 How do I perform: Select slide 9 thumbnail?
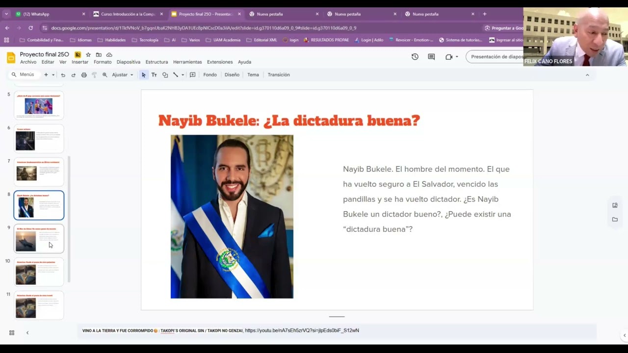[39, 238]
